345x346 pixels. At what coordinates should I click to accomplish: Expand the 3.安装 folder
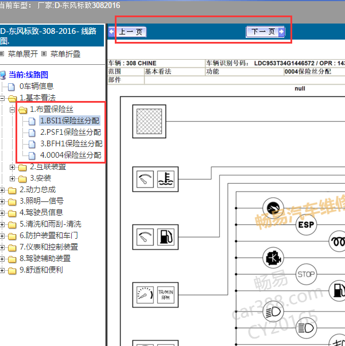pyautogui.click(x=13, y=178)
